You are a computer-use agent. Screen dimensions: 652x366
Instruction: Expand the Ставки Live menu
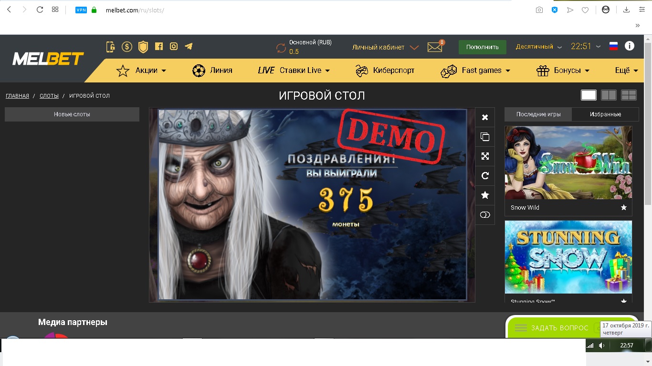point(294,71)
